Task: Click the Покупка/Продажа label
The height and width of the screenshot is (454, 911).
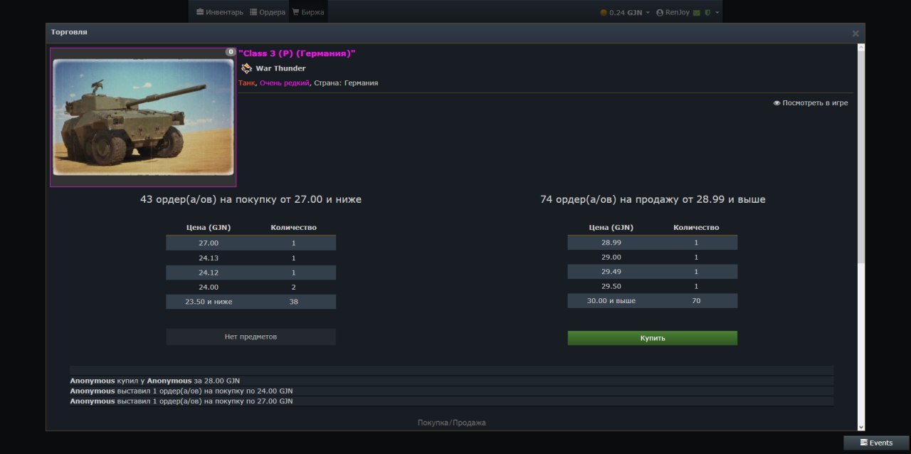Action: (452, 423)
